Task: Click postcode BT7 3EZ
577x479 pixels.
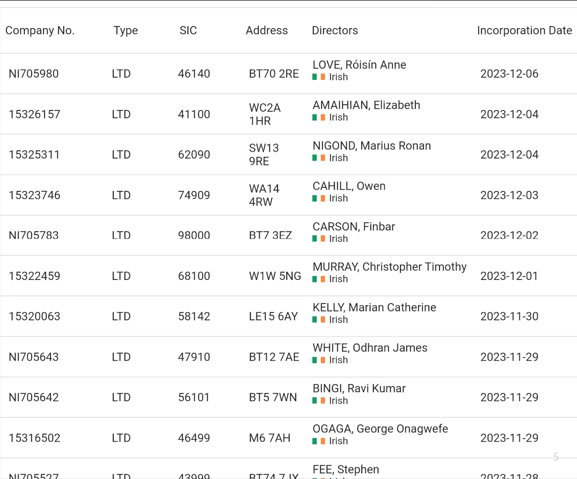Action: (x=270, y=235)
